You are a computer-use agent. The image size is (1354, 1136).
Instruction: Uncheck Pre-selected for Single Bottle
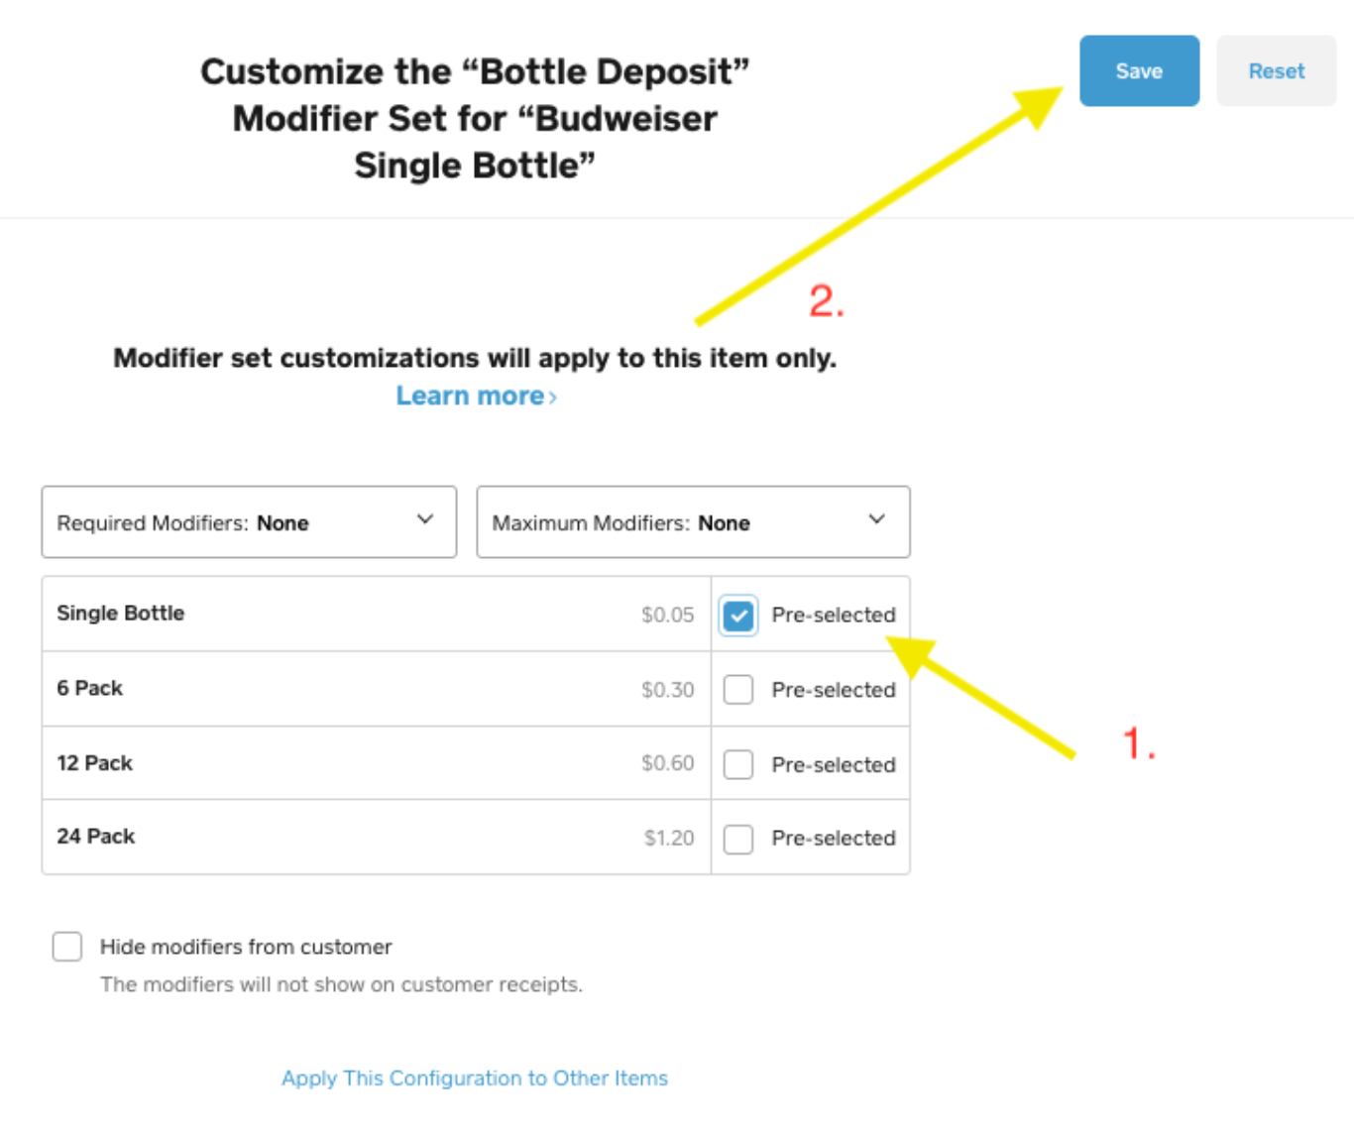click(x=738, y=616)
